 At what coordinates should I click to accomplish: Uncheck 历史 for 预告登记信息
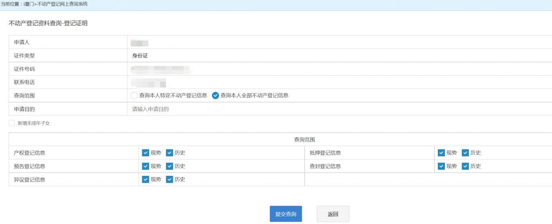170,166
